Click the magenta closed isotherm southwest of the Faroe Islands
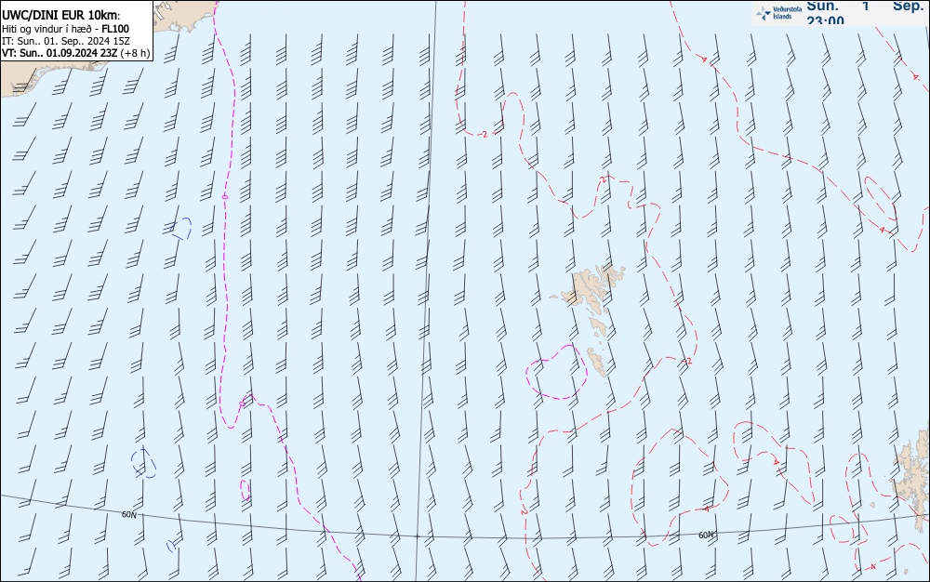The width and height of the screenshot is (930, 582). (556, 372)
